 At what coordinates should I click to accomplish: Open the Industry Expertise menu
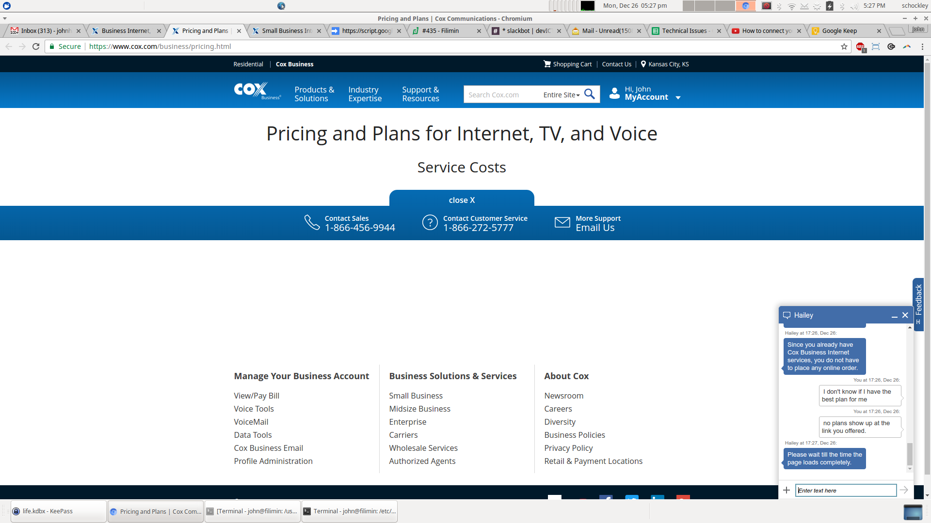click(x=365, y=94)
